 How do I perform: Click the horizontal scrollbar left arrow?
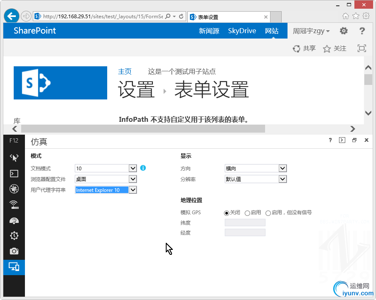pos(15,129)
